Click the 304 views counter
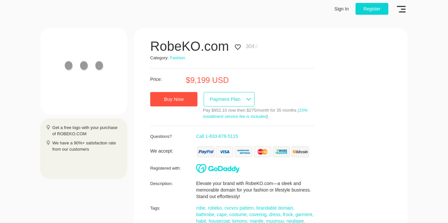This screenshot has width=448, height=223. tap(250, 46)
